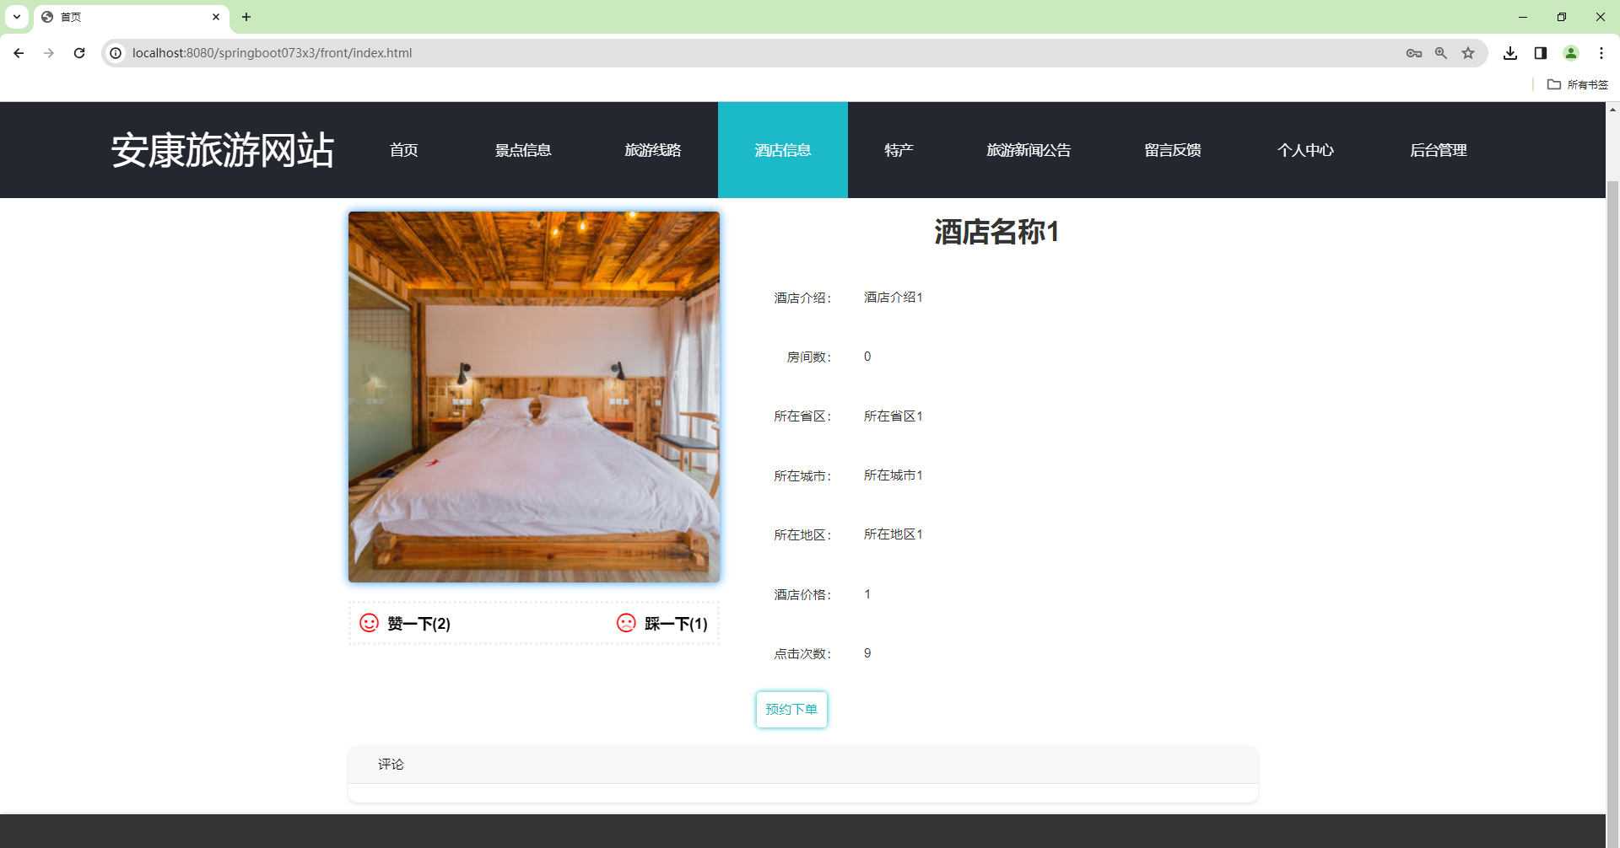This screenshot has width=1620, height=848.
Task: Click the smiley icon beside 赞一下
Action: pos(369,623)
